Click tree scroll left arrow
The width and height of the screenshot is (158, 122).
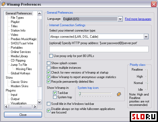click(6, 107)
